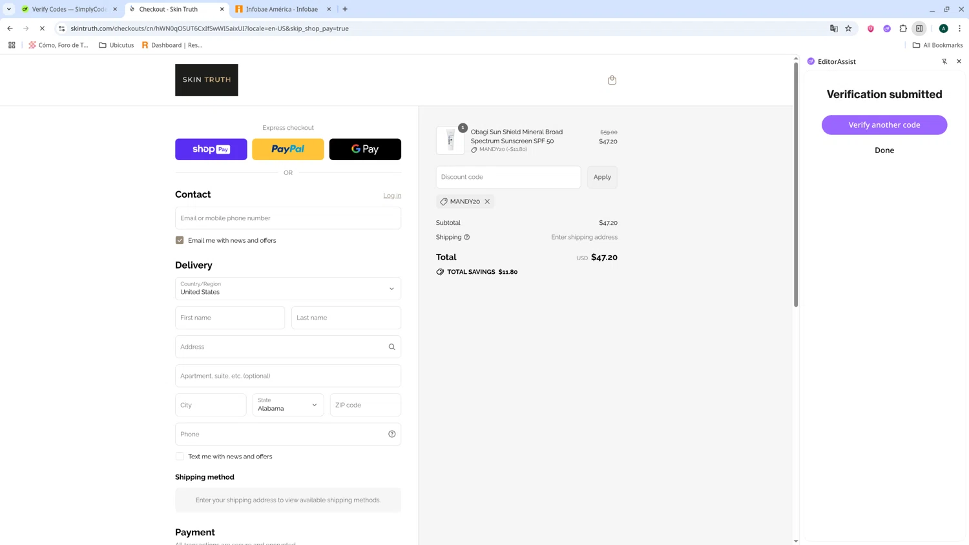Click the browser address bar URL
The height and width of the screenshot is (545, 969).
pyautogui.click(x=210, y=28)
